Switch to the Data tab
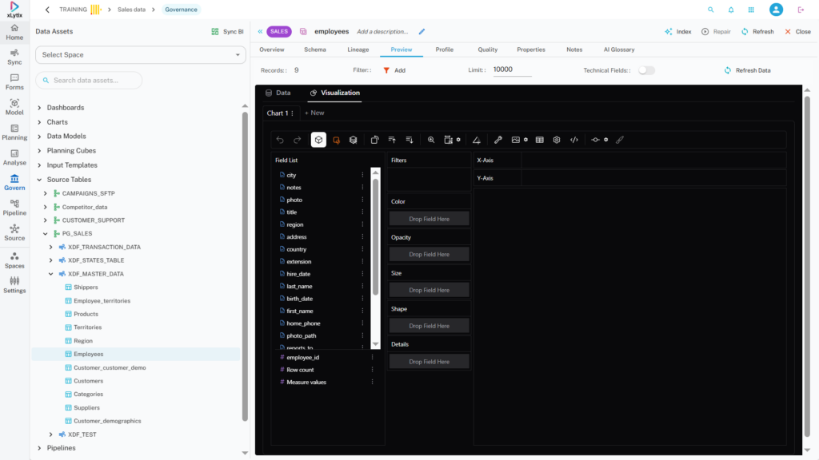This screenshot has width=819, height=460. pos(278,93)
